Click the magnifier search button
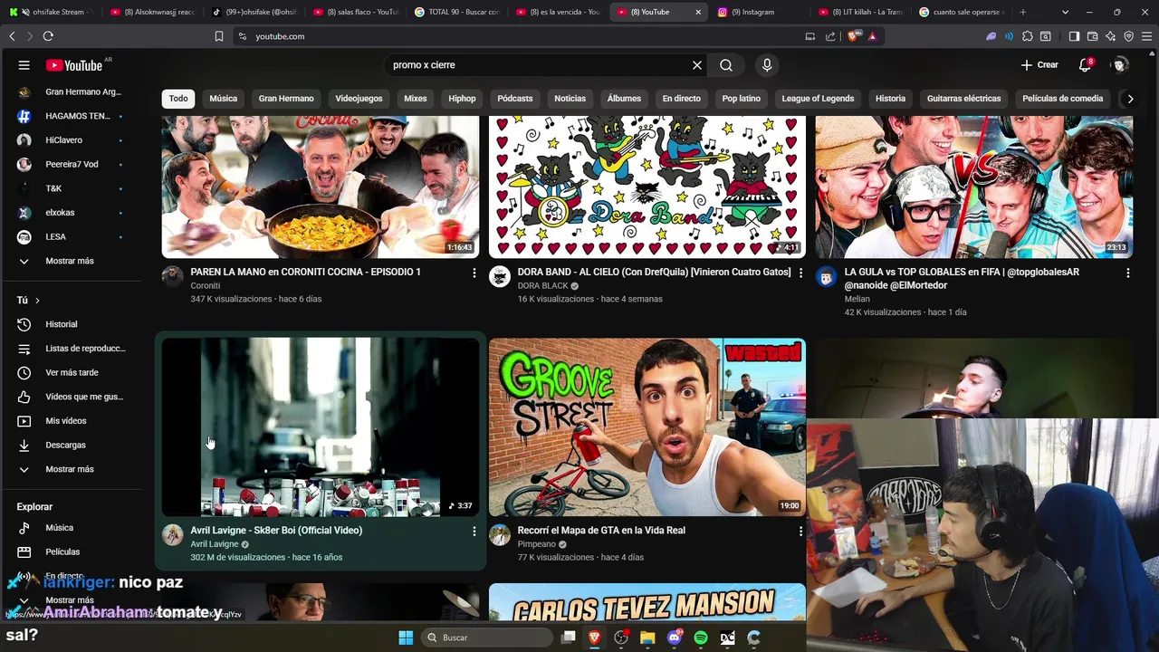1159x652 pixels. click(726, 65)
